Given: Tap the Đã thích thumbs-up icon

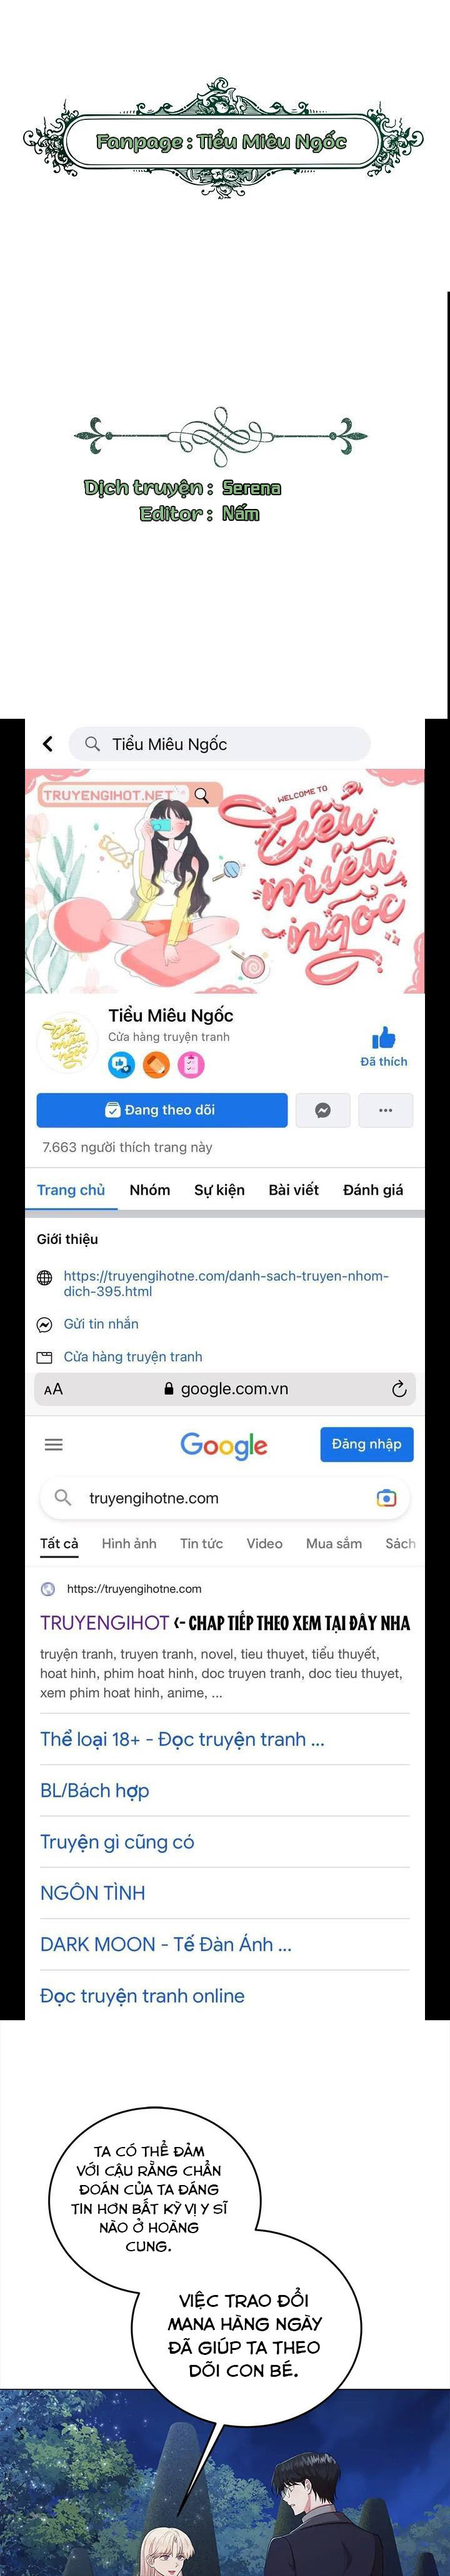Looking at the screenshot, I should [384, 1038].
